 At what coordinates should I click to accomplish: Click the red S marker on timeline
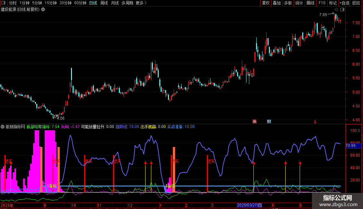[315, 122]
